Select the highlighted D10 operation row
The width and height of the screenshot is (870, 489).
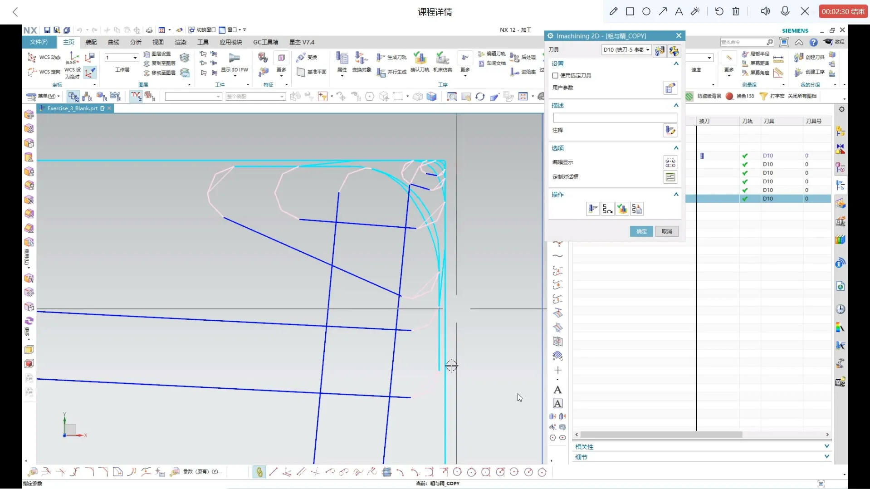767,199
